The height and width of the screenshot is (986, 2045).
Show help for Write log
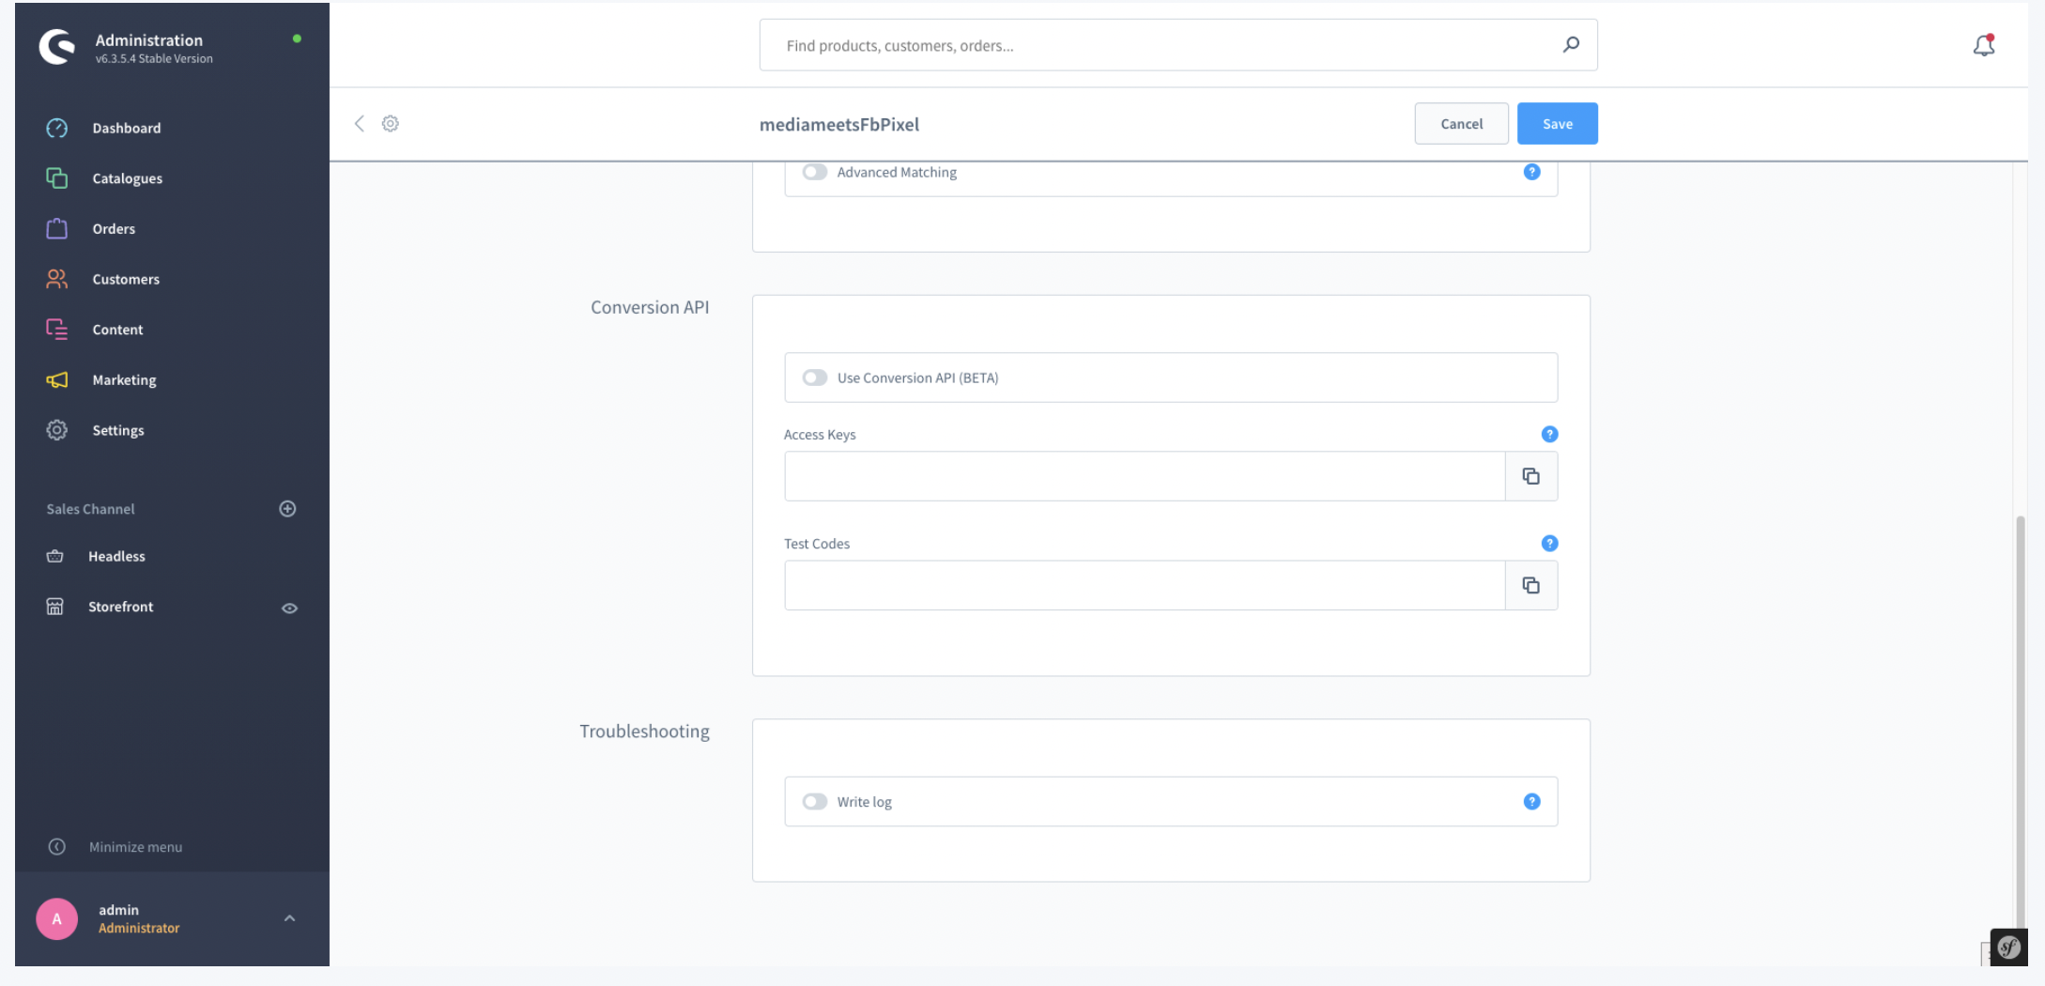[1531, 801]
